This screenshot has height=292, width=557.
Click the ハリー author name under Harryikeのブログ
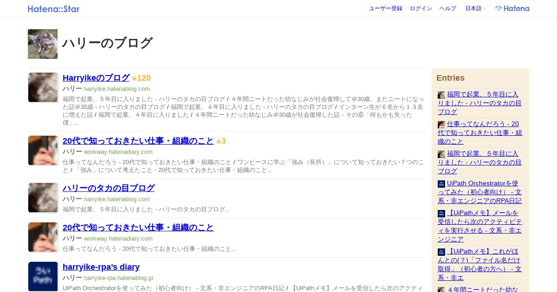(72, 89)
